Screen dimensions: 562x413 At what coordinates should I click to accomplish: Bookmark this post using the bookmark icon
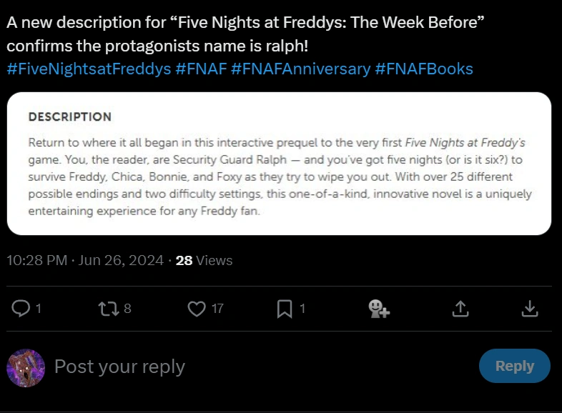click(x=285, y=308)
